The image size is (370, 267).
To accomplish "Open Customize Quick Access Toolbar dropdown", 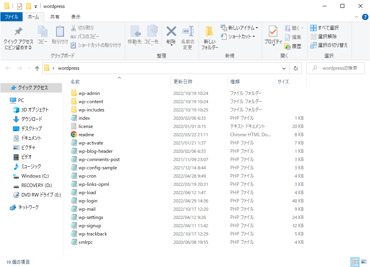I will pyautogui.click(x=36, y=7).
